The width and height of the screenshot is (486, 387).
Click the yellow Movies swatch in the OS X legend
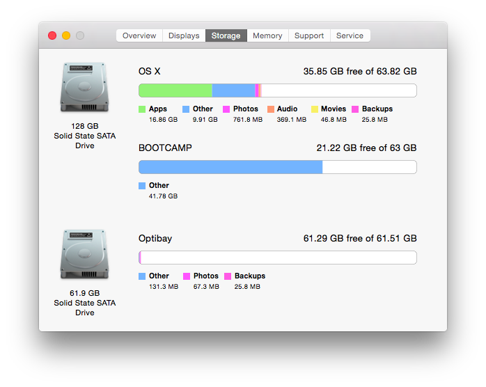[315, 109]
